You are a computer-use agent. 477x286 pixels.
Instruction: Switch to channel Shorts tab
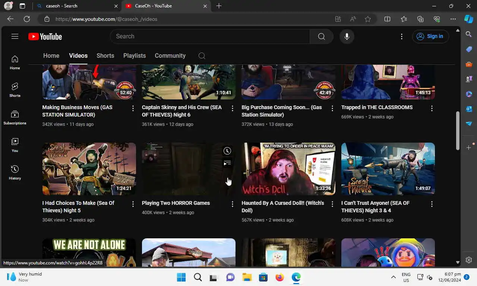click(105, 55)
